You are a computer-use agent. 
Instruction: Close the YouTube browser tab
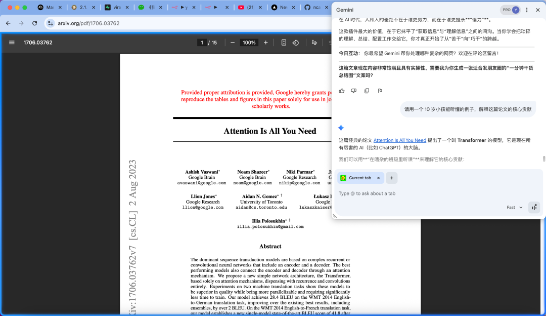(x=260, y=7)
